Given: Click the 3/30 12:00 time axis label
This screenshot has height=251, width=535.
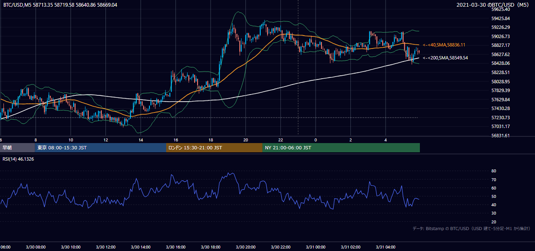Looking at the screenshot, I should [106, 247].
